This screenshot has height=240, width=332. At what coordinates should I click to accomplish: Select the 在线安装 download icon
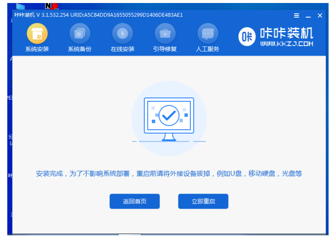(x=123, y=34)
